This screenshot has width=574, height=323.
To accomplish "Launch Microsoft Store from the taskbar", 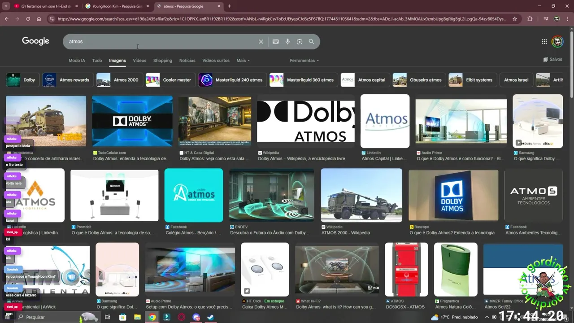I will tap(123, 317).
